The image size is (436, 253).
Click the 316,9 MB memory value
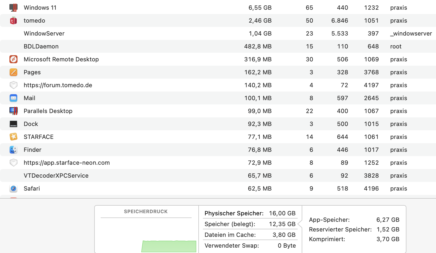[x=258, y=59]
